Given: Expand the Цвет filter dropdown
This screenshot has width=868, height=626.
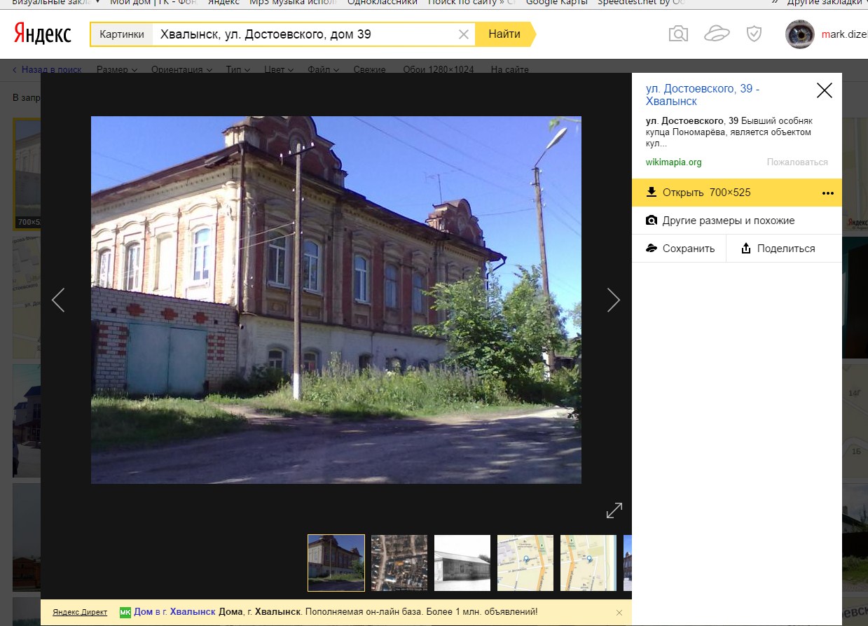Looking at the screenshot, I should [279, 70].
